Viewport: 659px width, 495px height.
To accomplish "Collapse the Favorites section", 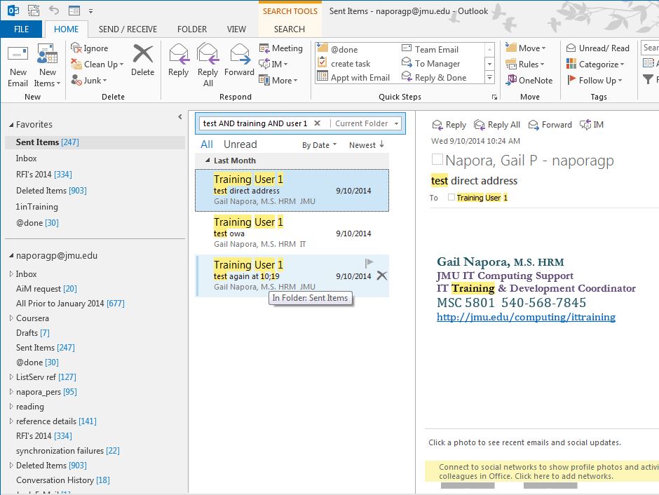I will [11, 125].
